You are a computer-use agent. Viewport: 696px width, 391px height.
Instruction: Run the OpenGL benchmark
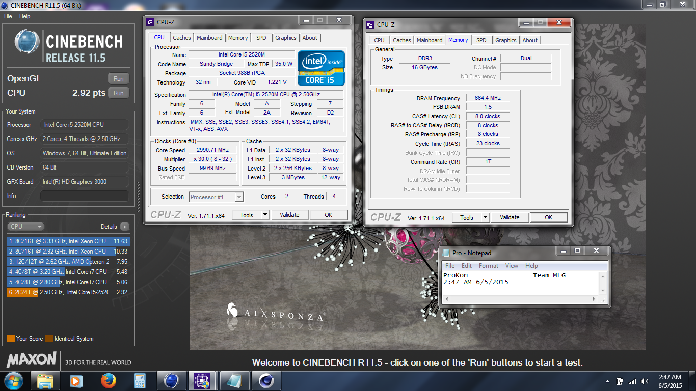tap(119, 78)
